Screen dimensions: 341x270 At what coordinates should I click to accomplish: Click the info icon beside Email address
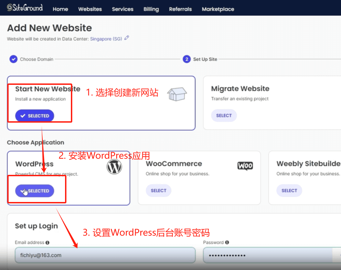(47, 243)
